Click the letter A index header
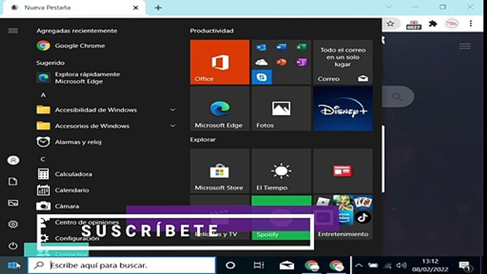The image size is (487, 274). pyautogui.click(x=43, y=95)
